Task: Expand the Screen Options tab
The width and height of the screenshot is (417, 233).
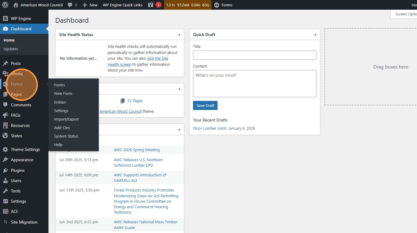Action: (x=405, y=14)
